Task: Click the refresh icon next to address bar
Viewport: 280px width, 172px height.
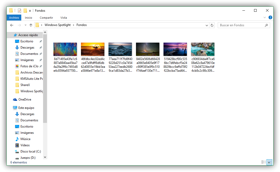Action: pos(212,25)
